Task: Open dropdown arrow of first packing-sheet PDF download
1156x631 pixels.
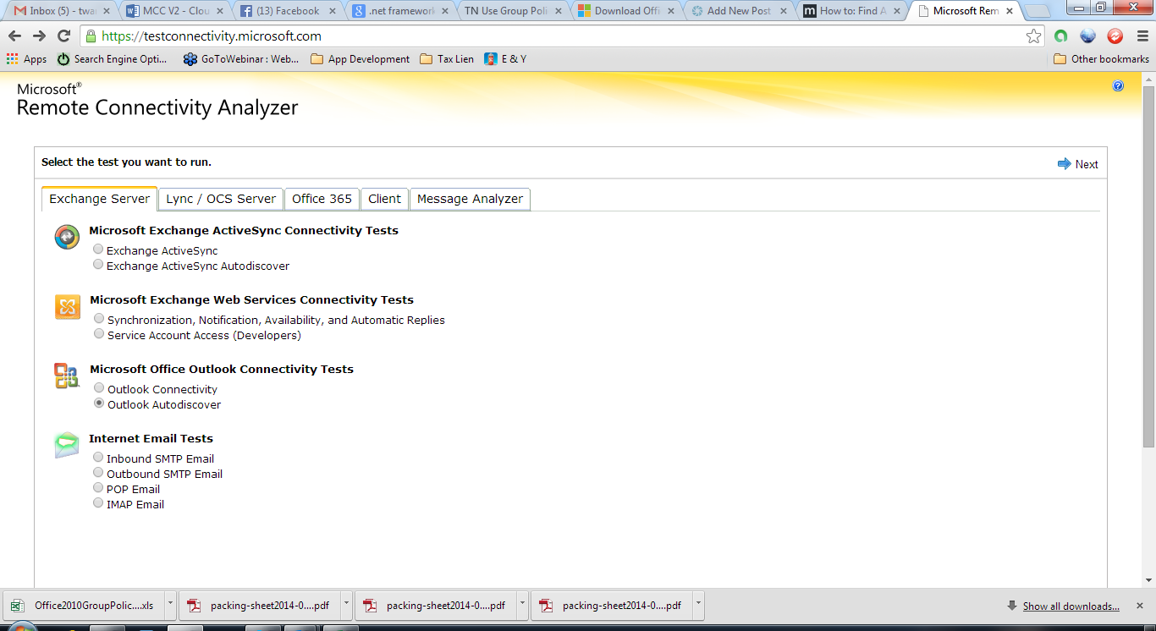Action: pyautogui.click(x=346, y=606)
